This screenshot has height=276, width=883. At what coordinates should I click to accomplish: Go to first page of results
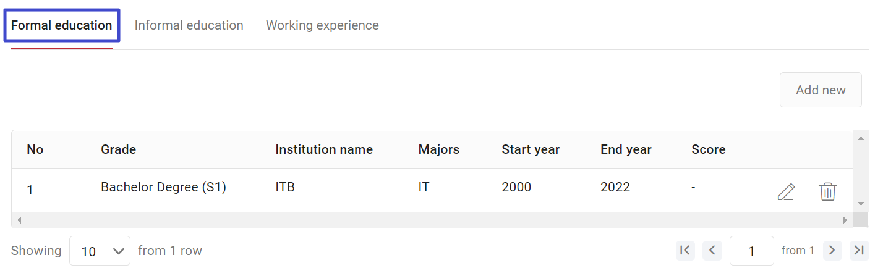(685, 250)
